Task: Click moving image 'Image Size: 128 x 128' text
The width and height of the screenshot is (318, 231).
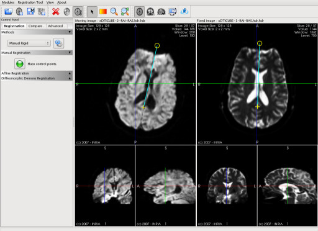Action: click(93, 25)
